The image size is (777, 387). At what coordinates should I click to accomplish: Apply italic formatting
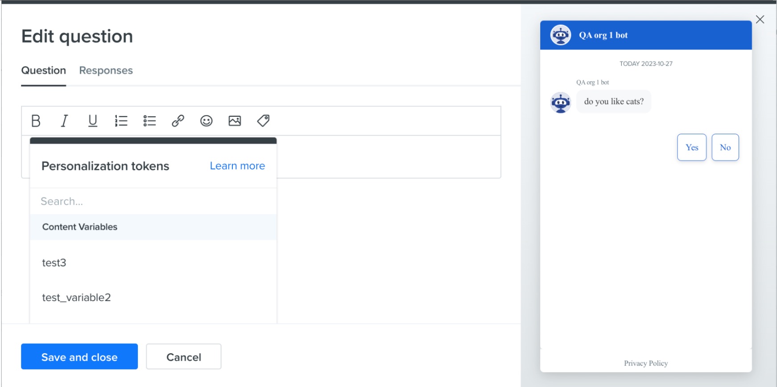[64, 121]
